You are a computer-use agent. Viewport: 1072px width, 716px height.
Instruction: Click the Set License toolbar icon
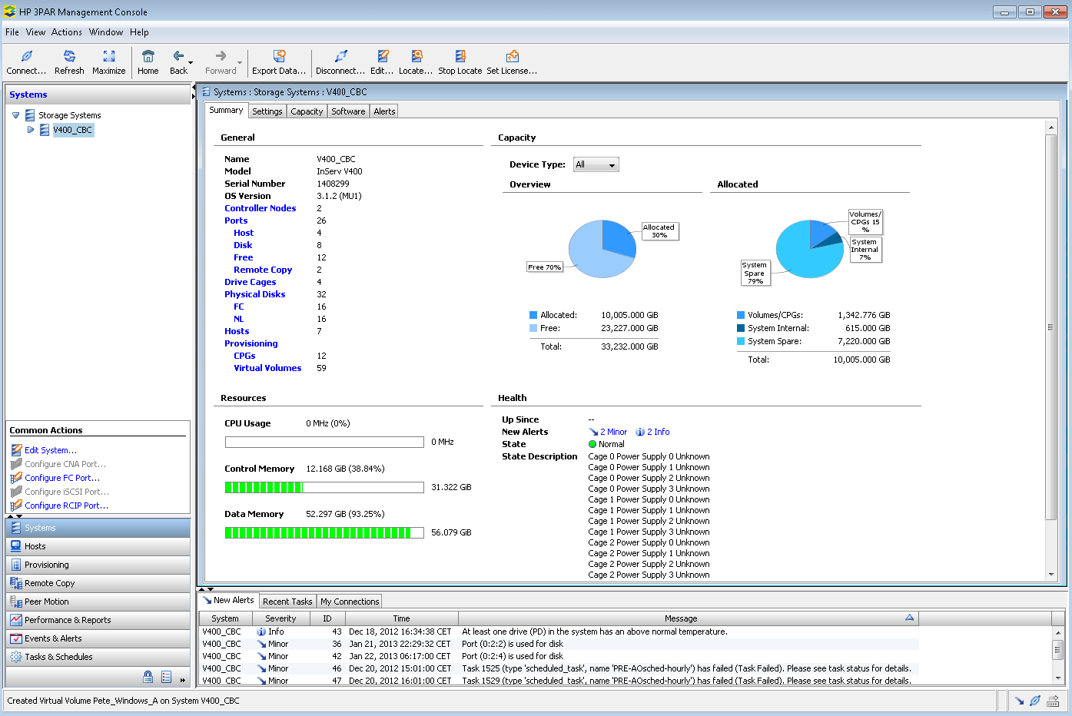pos(512,56)
